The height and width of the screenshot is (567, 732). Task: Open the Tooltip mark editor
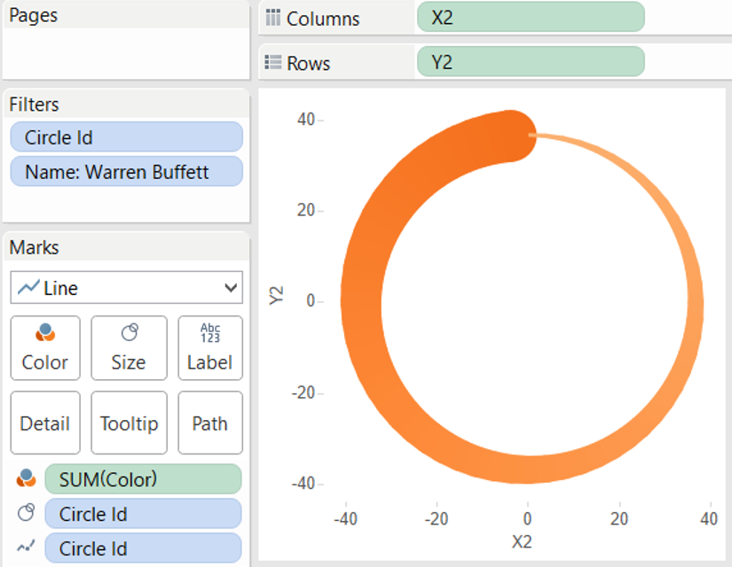(129, 423)
